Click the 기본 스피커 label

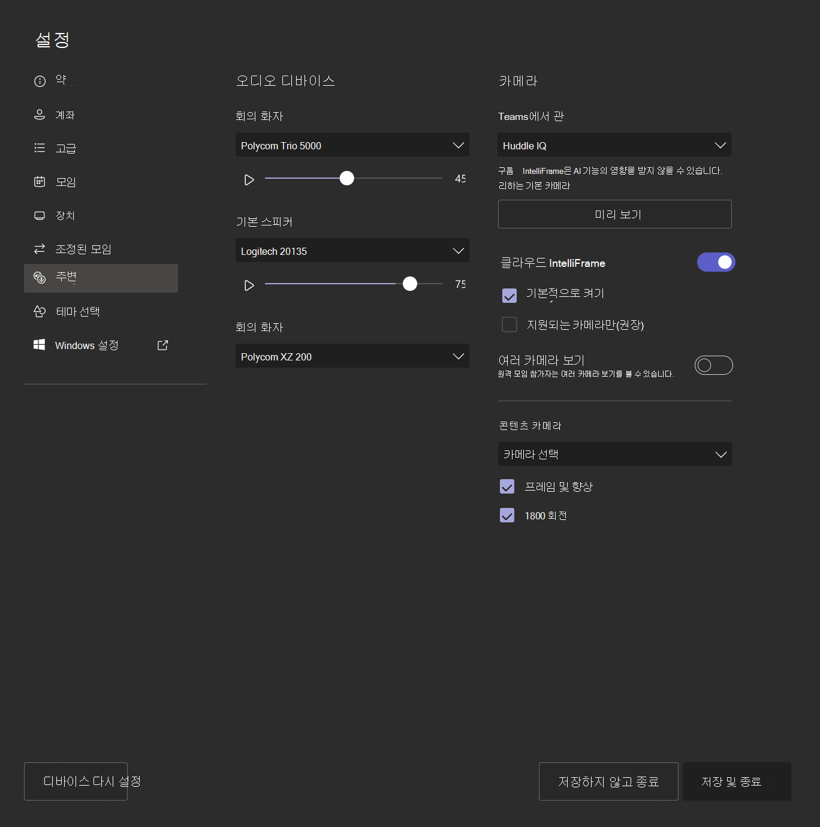[x=264, y=222]
